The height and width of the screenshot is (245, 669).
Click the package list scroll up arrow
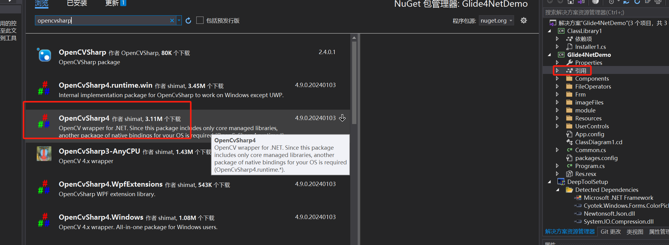point(354,38)
